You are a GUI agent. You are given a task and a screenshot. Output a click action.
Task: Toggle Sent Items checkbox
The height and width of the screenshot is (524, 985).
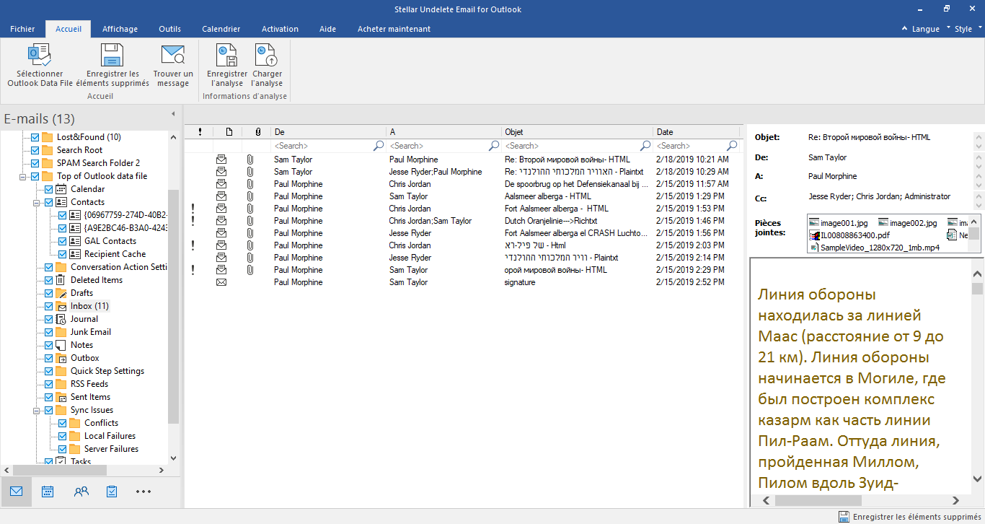pyautogui.click(x=48, y=397)
